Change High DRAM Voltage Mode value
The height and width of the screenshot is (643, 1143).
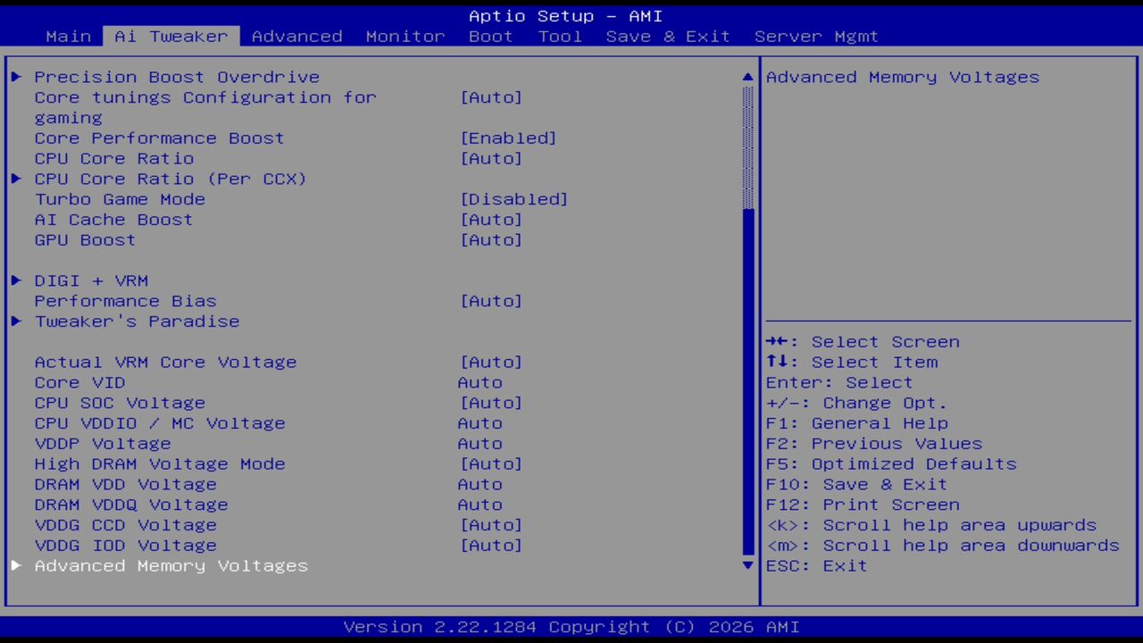coord(491,464)
